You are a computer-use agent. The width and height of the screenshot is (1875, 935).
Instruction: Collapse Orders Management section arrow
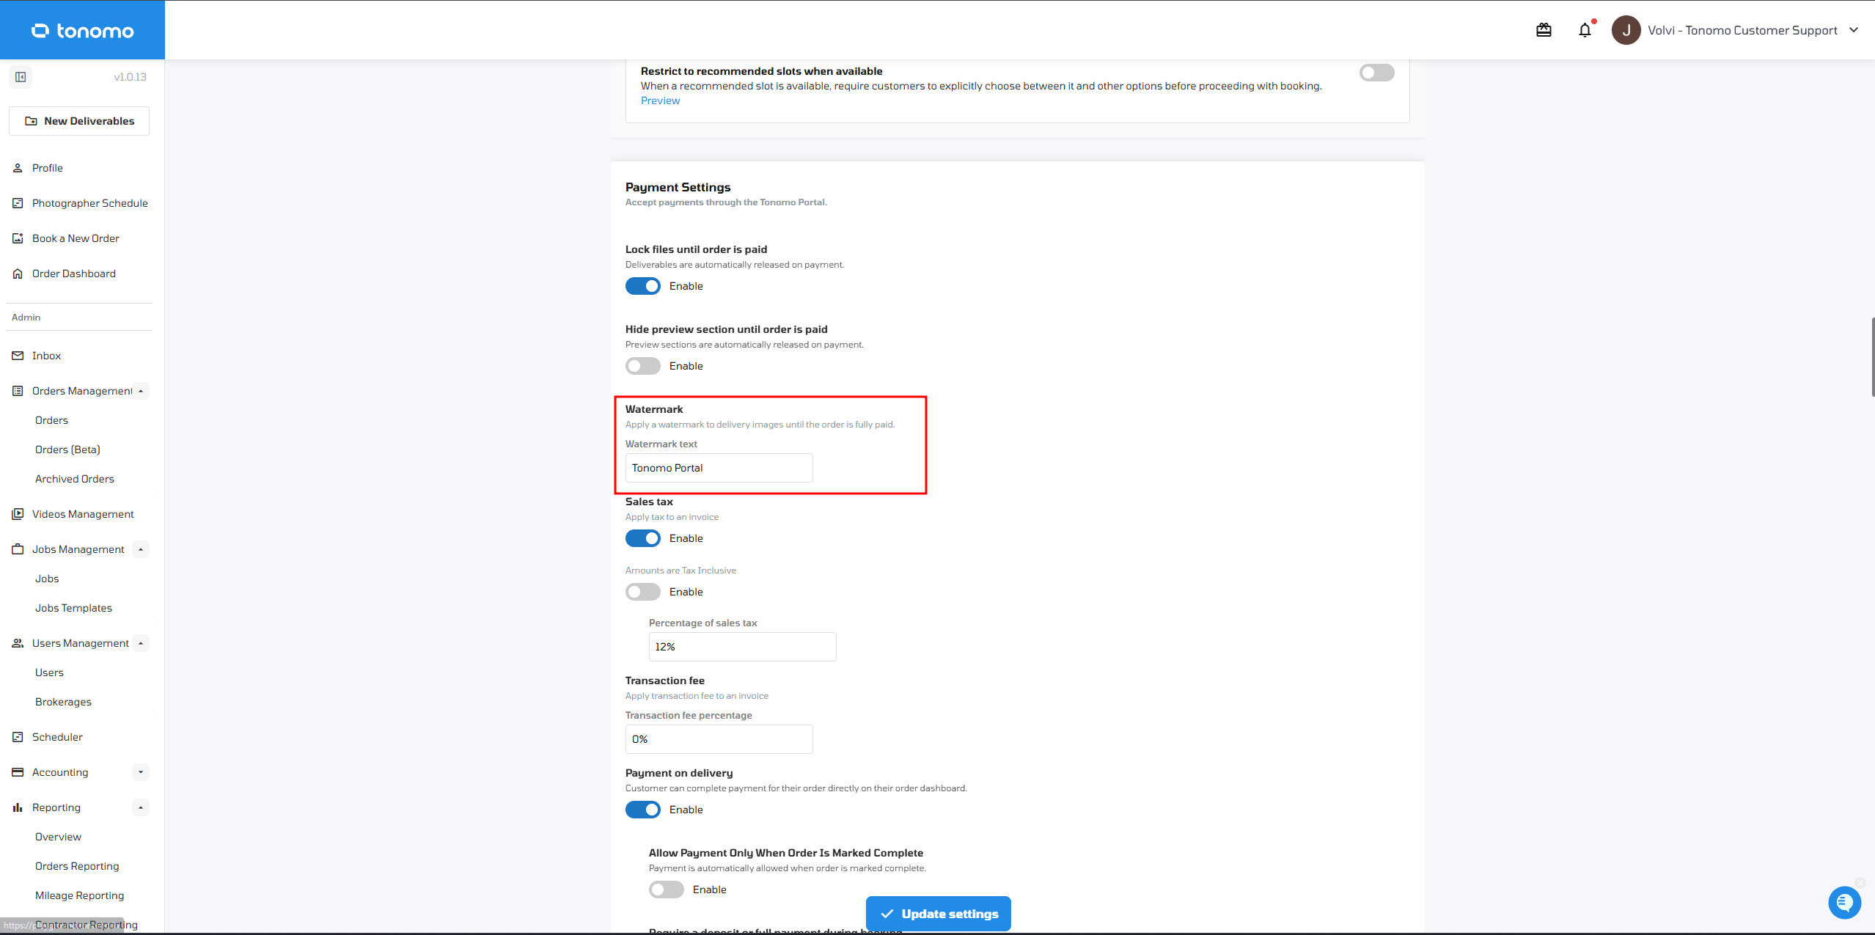pyautogui.click(x=141, y=391)
